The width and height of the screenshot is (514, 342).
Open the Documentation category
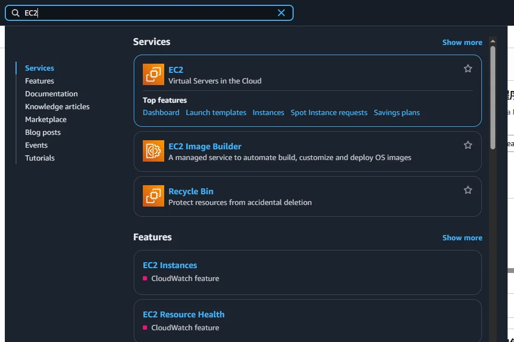[51, 94]
